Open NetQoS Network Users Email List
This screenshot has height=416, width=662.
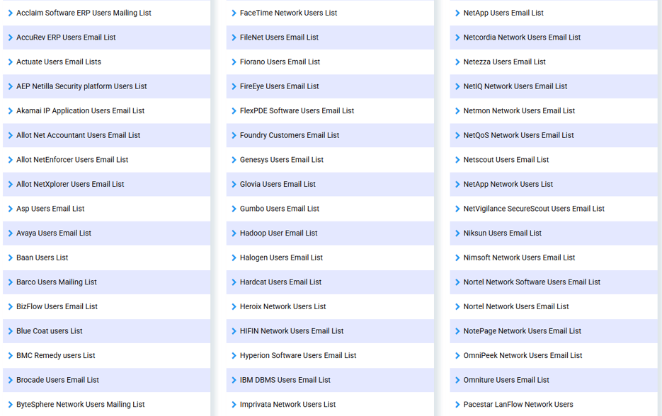pos(518,135)
